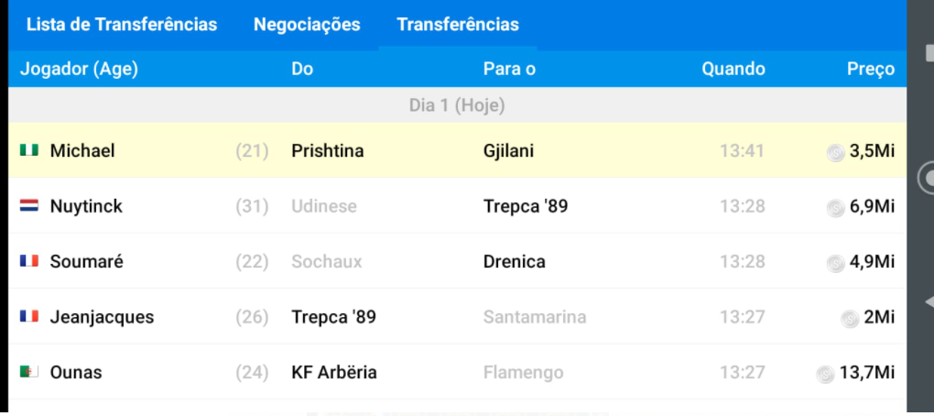
Task: Click the French flag beside Jeanjacques
Action: (29, 317)
